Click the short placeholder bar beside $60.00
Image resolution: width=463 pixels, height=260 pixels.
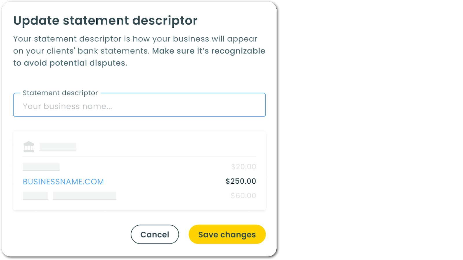(35, 196)
